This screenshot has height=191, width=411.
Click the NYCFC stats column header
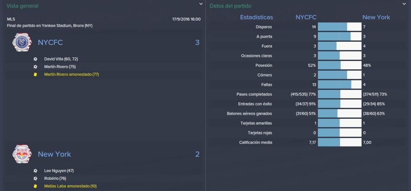tap(306, 17)
